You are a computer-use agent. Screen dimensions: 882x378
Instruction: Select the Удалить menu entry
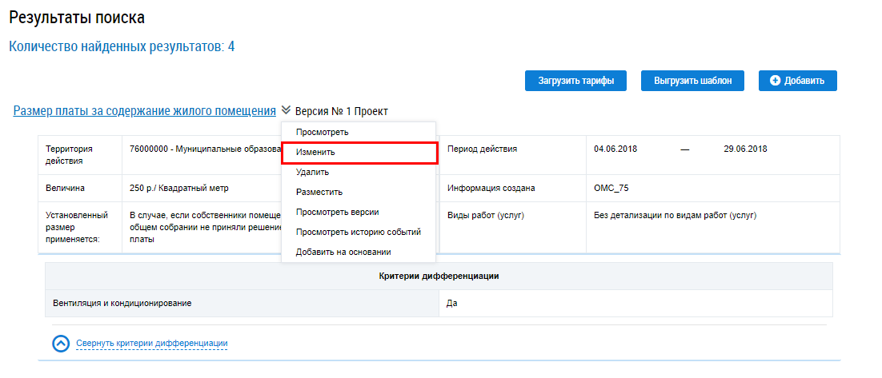click(312, 172)
